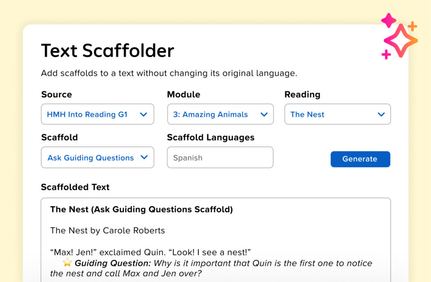This screenshot has width=431, height=282.
Task: Click the chevron on the Source dropdown
Action: click(x=144, y=114)
